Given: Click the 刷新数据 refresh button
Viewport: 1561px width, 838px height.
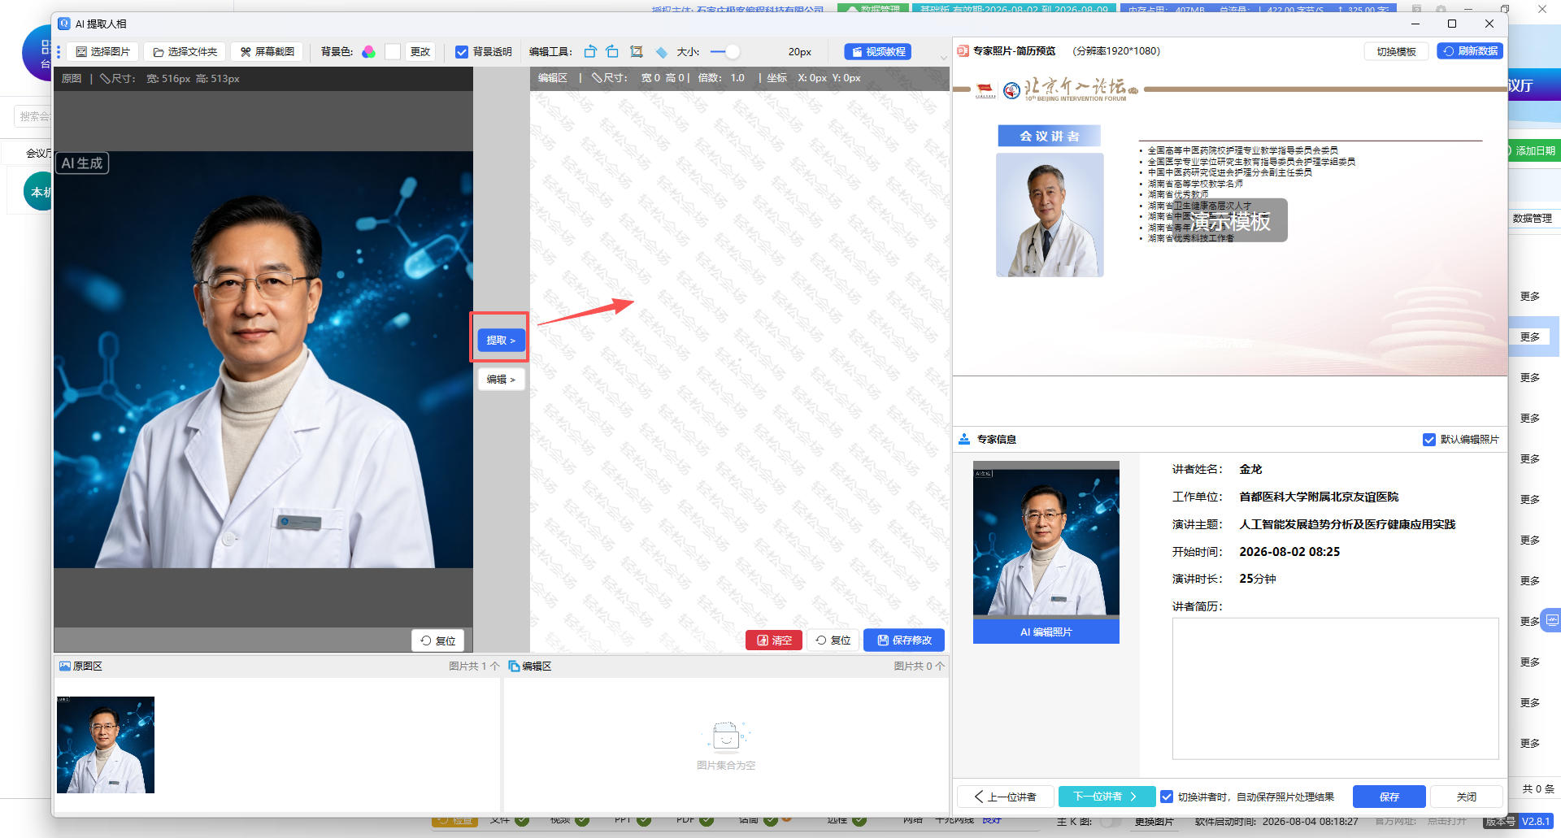Looking at the screenshot, I should point(1470,51).
